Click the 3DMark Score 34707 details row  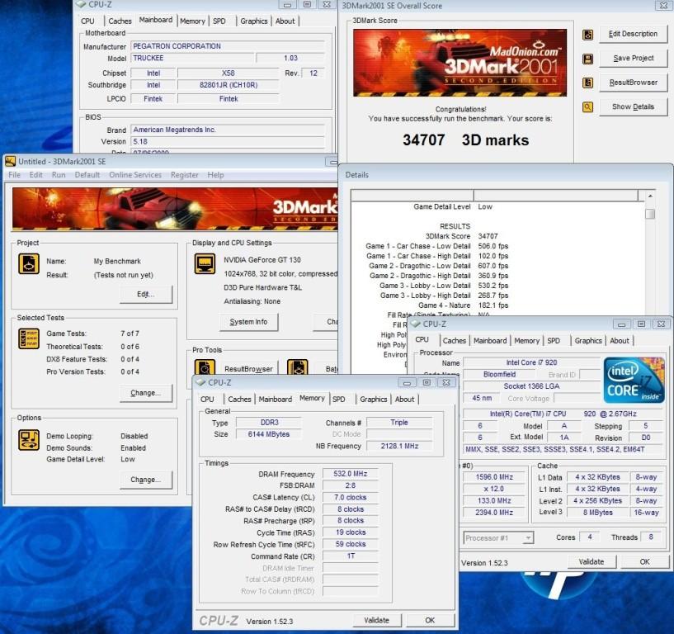coord(461,236)
